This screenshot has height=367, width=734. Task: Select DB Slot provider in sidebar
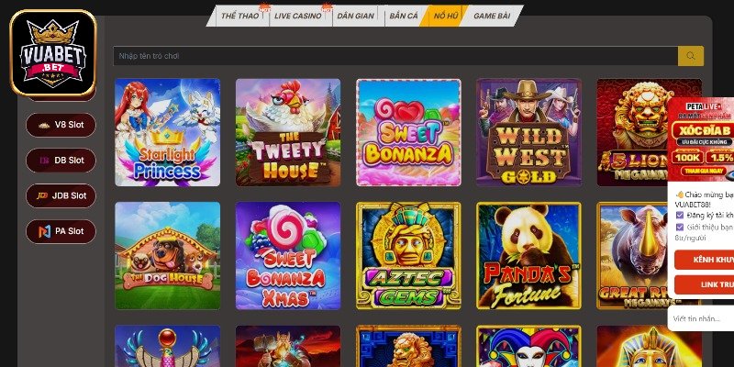pos(61,160)
